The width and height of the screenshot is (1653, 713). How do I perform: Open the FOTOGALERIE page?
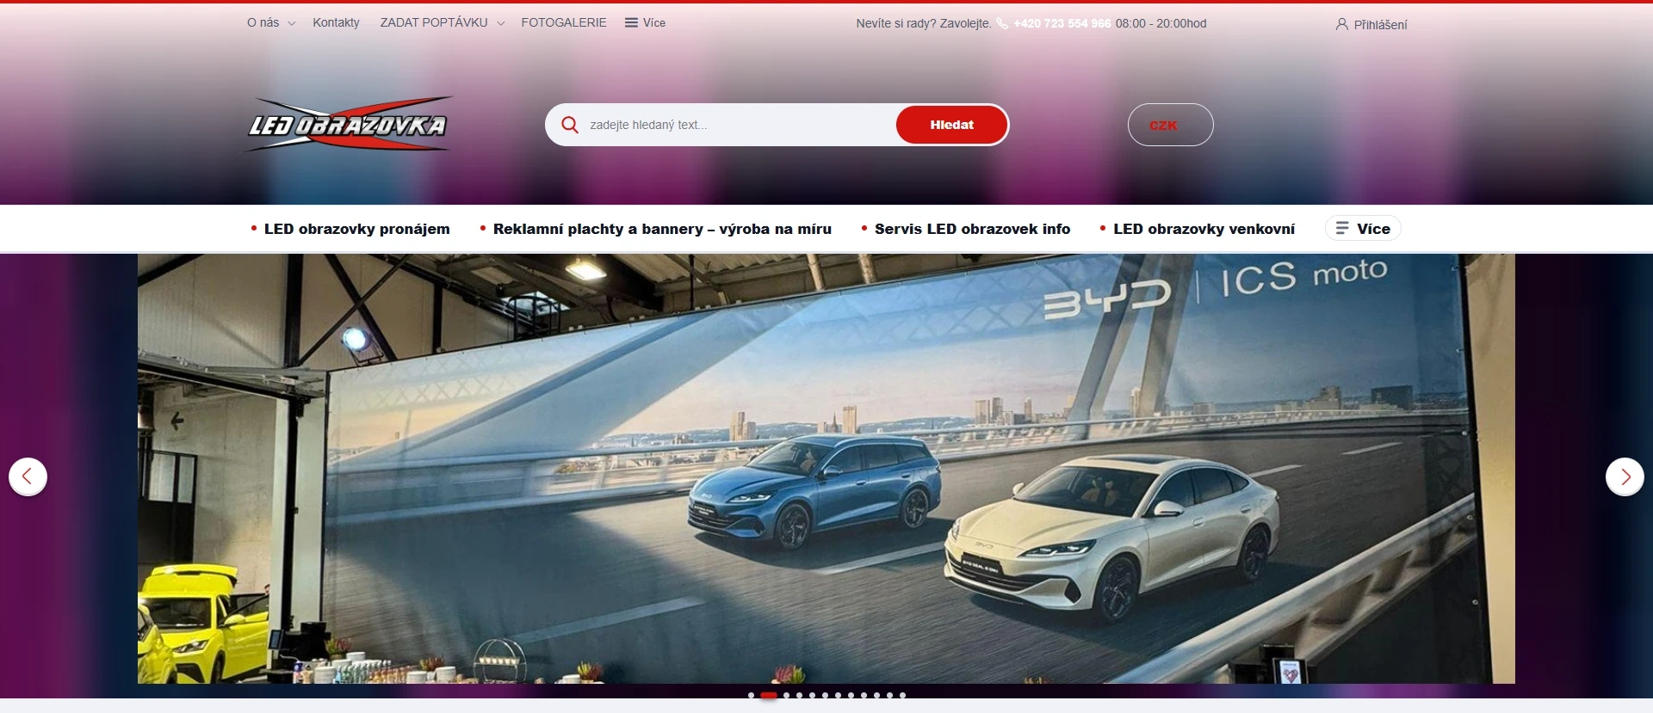pos(564,23)
